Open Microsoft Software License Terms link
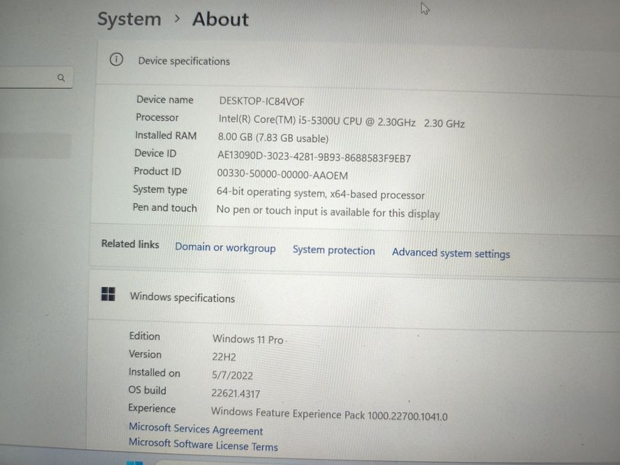620x465 pixels. (x=203, y=444)
